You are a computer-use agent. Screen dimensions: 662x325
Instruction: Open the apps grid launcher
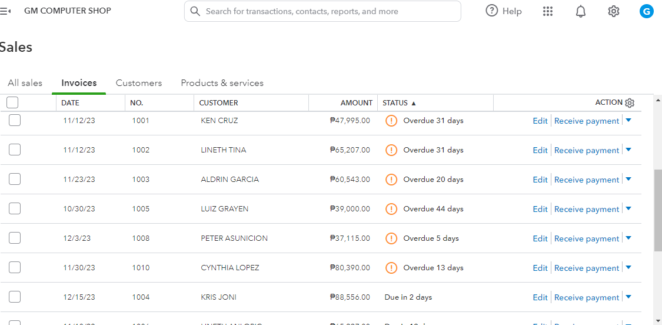pyautogui.click(x=548, y=11)
